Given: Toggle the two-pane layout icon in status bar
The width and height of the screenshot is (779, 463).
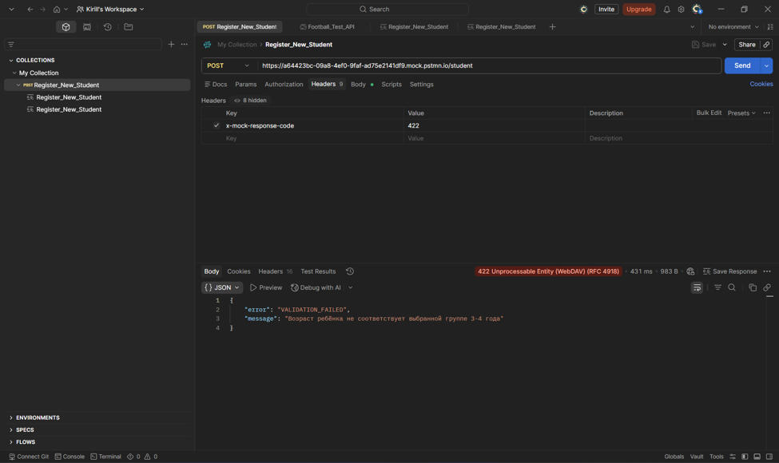Looking at the screenshot, I should (x=757, y=457).
